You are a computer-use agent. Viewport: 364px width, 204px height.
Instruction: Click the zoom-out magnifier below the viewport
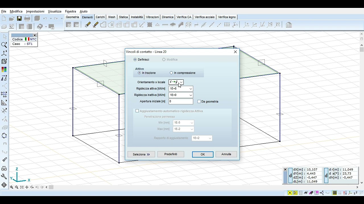tap(17, 187)
